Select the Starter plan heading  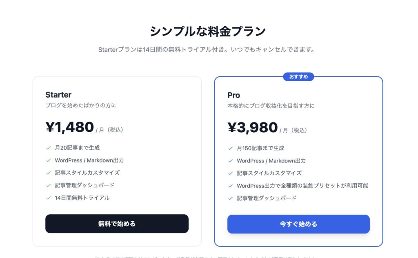58,95
